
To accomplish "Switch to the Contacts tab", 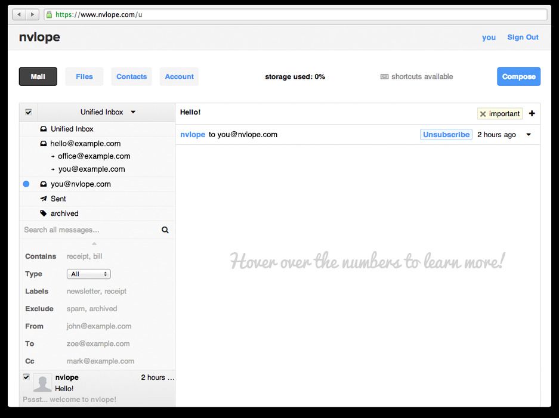I will click(x=131, y=76).
